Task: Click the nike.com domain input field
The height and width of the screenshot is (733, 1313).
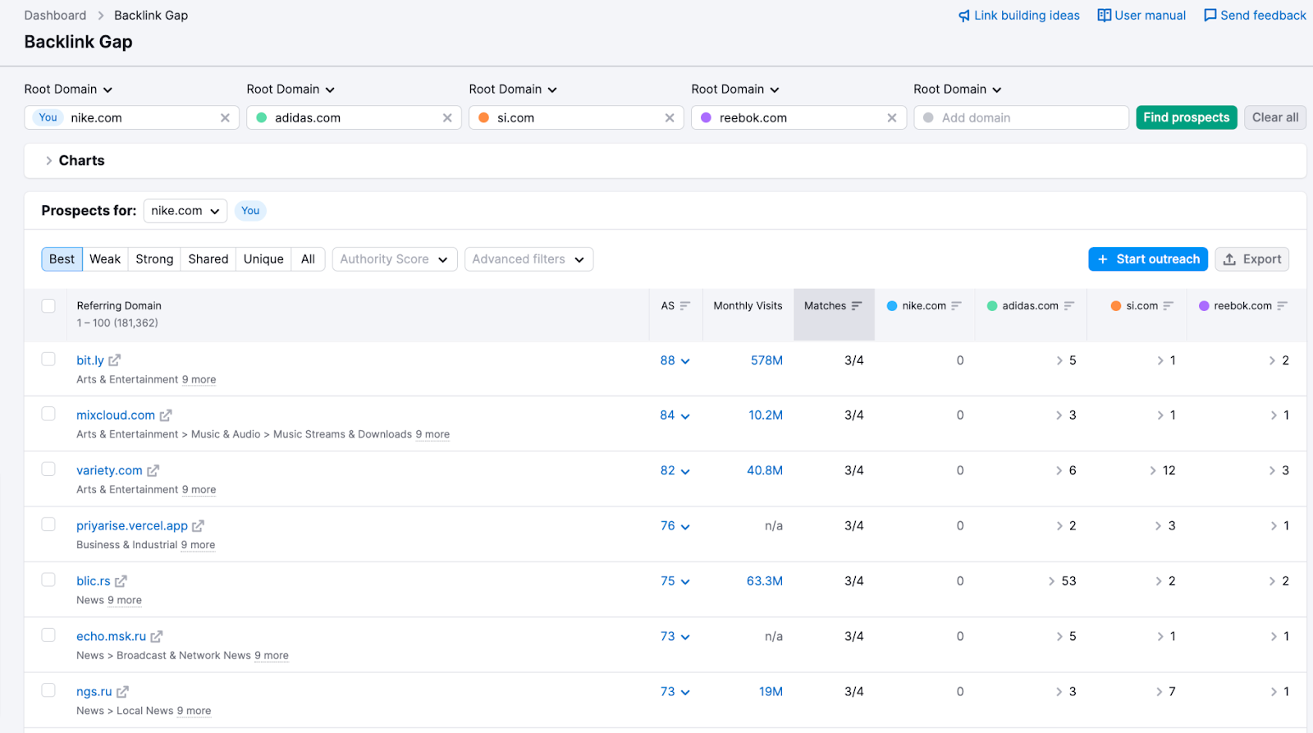Action: pyautogui.click(x=132, y=117)
